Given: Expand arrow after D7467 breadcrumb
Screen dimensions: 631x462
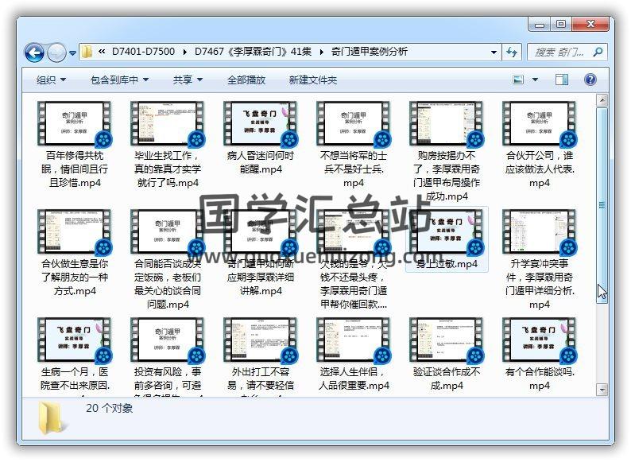Looking at the screenshot, I should pyautogui.click(x=322, y=52).
